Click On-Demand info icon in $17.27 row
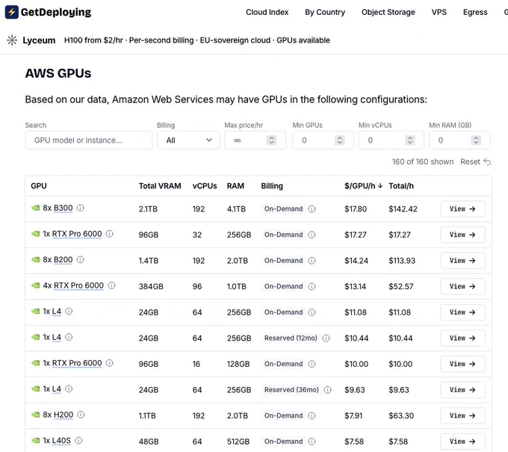Viewport: 508px width, 452px height. (x=312, y=235)
